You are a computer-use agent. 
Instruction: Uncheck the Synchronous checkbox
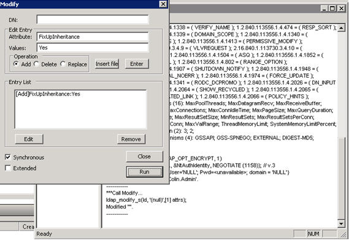click(8, 157)
